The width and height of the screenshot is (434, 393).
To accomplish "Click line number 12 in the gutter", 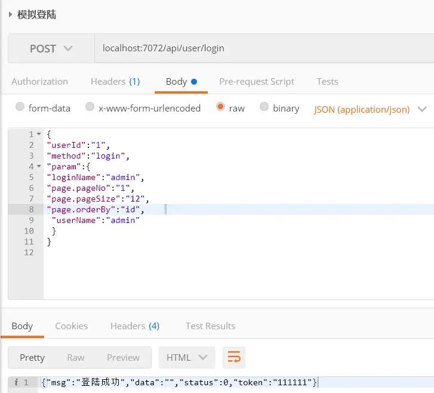I will 29,252.
